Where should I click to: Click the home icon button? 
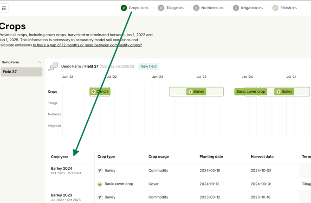(x=4, y=8)
